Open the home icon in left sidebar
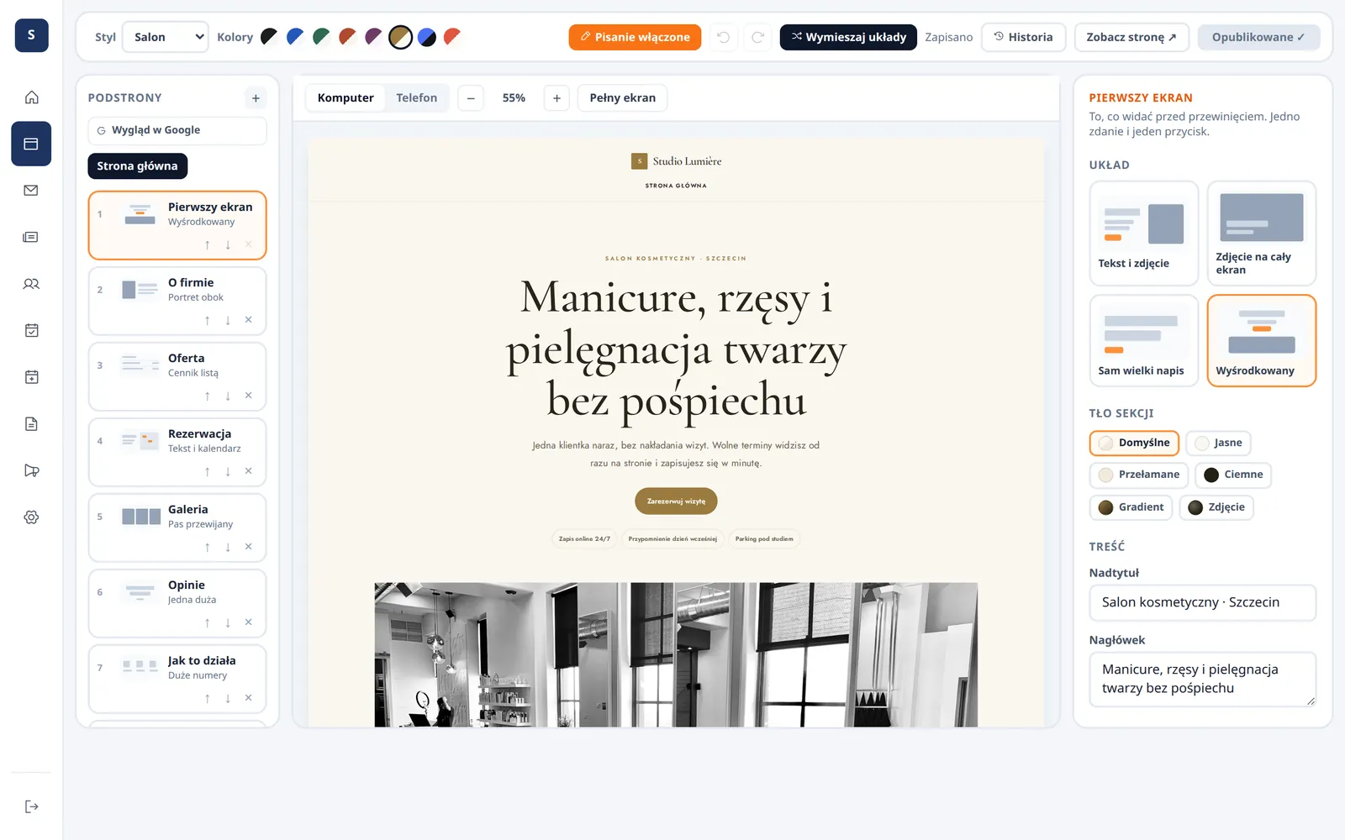The height and width of the screenshot is (840, 1345). (x=31, y=97)
